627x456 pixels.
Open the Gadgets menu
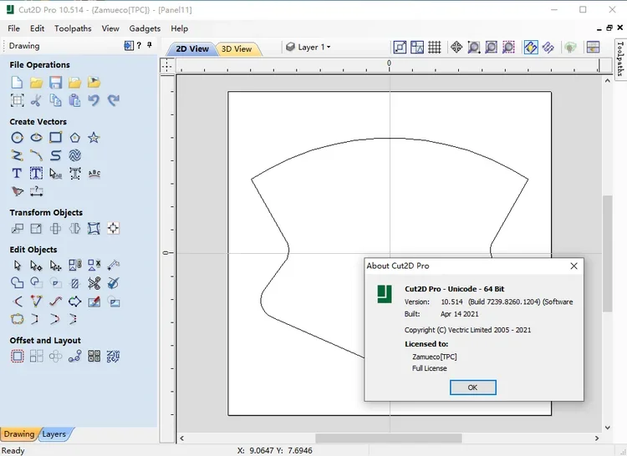click(x=145, y=28)
